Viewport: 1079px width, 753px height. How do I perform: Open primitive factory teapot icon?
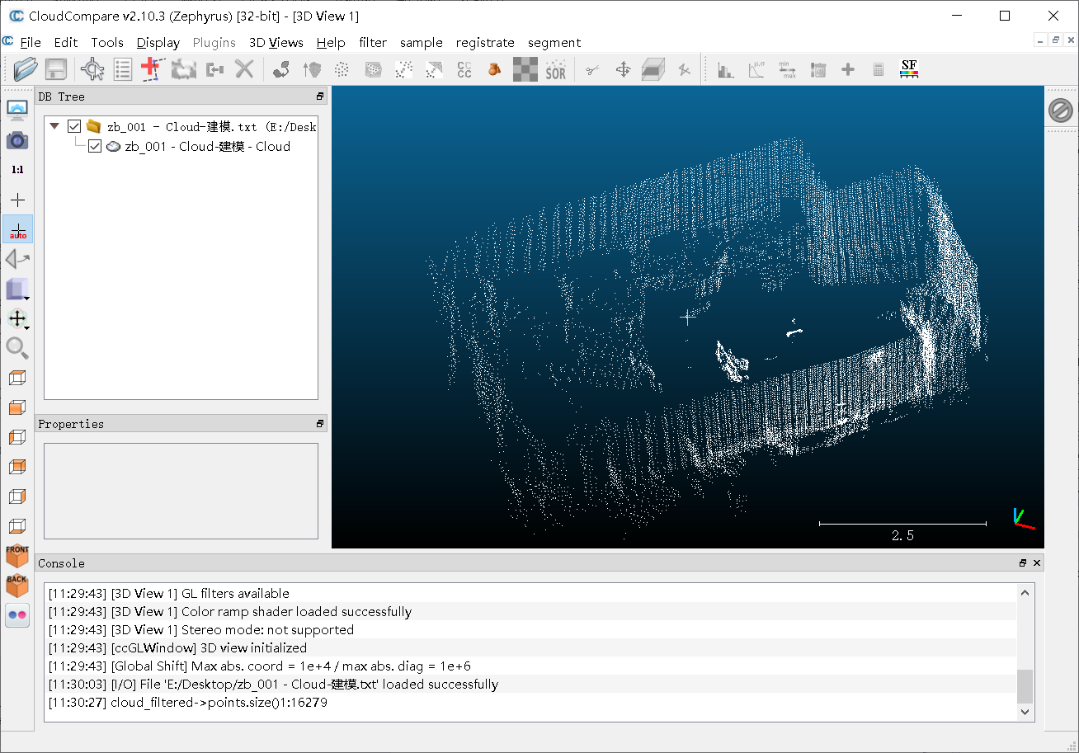[x=495, y=70]
